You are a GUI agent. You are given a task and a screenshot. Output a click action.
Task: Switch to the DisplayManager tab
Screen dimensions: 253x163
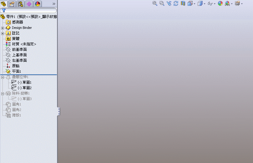[38, 4]
